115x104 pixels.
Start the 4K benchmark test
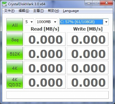[15, 68]
